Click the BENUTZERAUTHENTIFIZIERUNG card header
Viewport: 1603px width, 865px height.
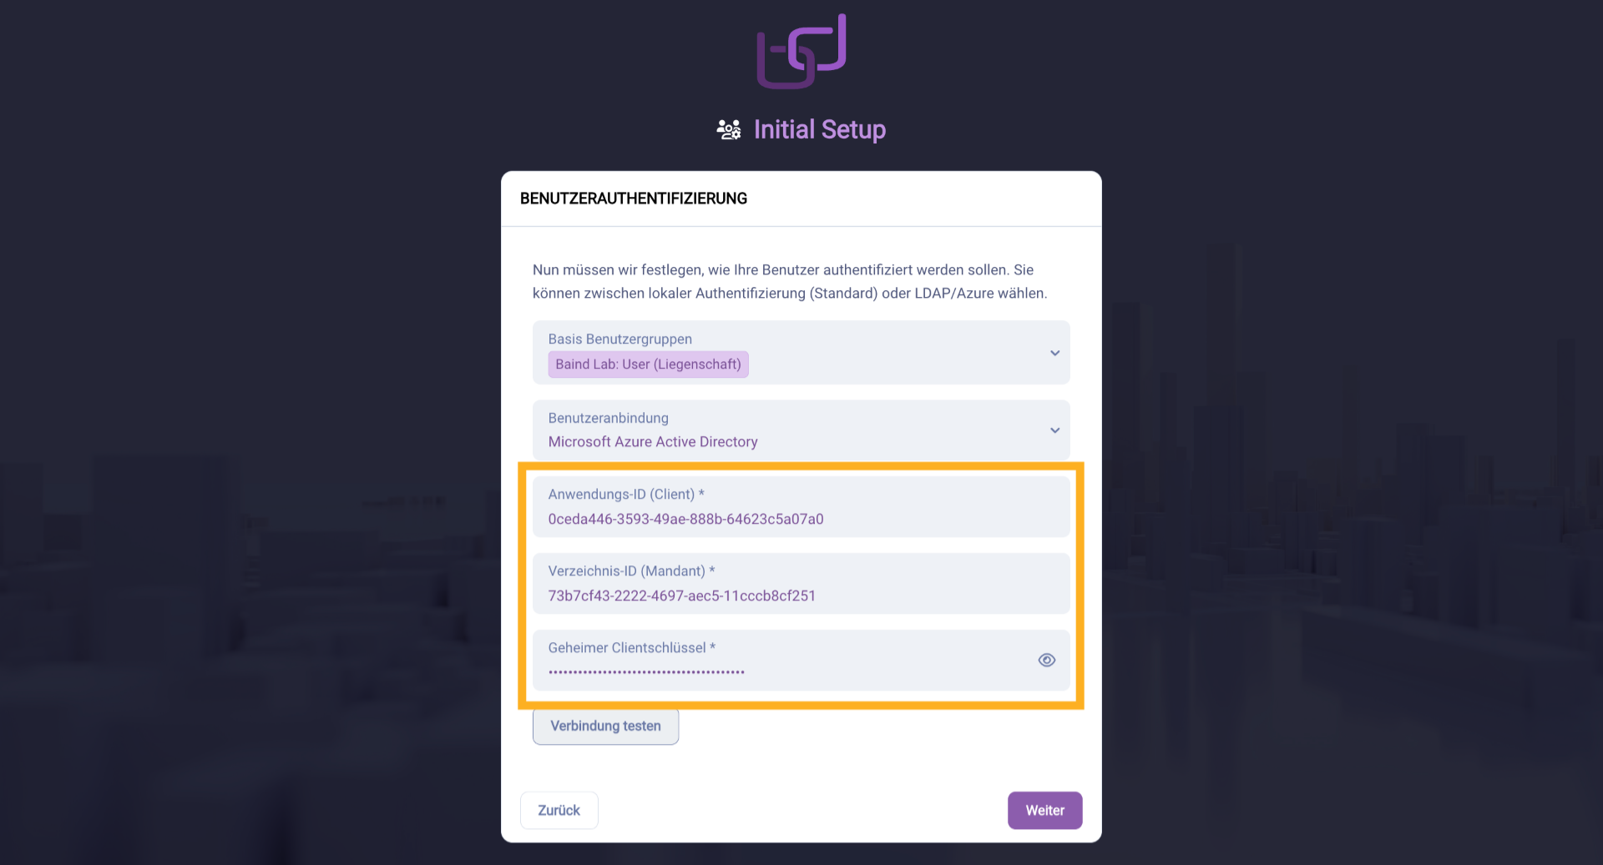(x=633, y=199)
